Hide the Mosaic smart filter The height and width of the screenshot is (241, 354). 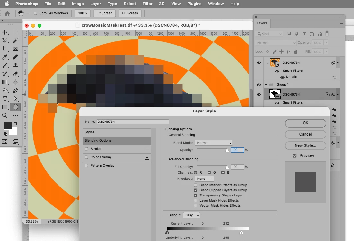coord(282,77)
